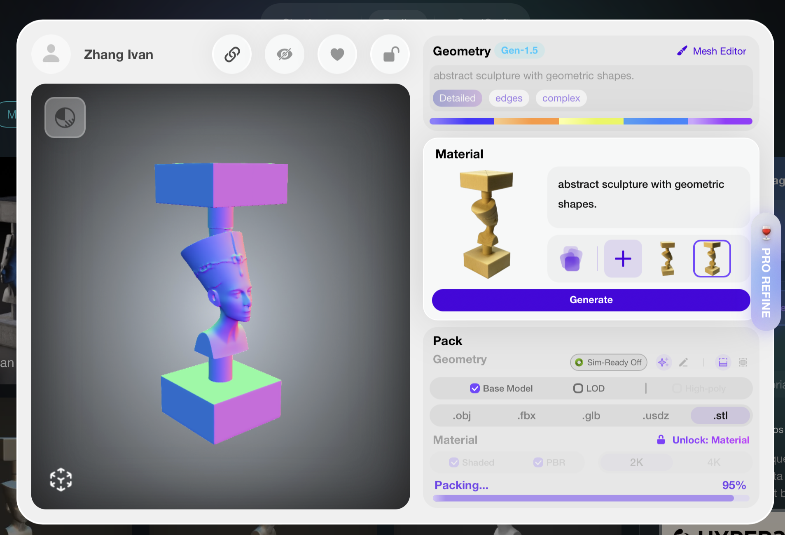Screen dimensions: 785x535
Task: Toggle Sim-Ready Off switch
Action: [x=608, y=363]
